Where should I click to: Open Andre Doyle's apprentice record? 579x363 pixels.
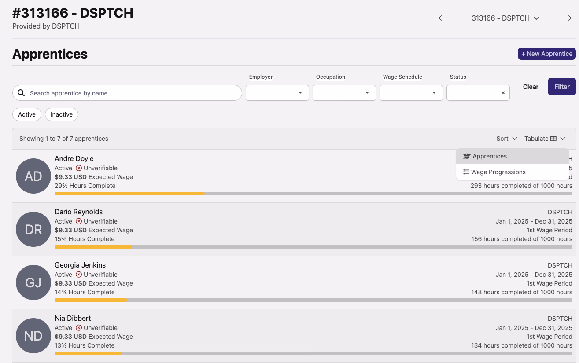(x=74, y=158)
